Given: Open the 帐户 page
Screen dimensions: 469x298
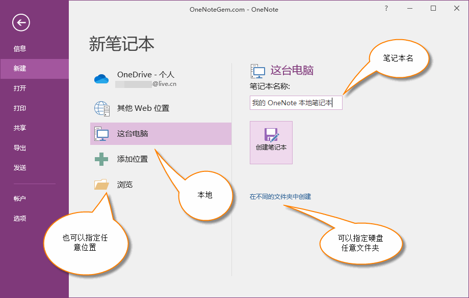Looking at the screenshot, I should pyautogui.click(x=20, y=198).
